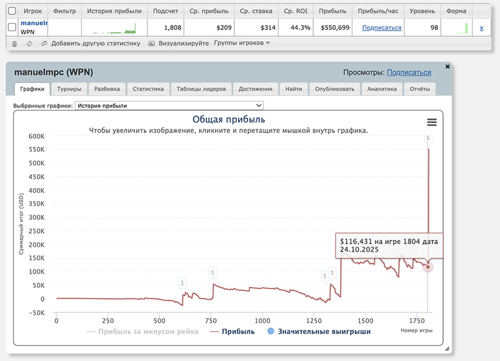Image resolution: width=500 pixels, height=361 pixels.
Task: Click Добавить другую статистику button
Action: point(92,44)
